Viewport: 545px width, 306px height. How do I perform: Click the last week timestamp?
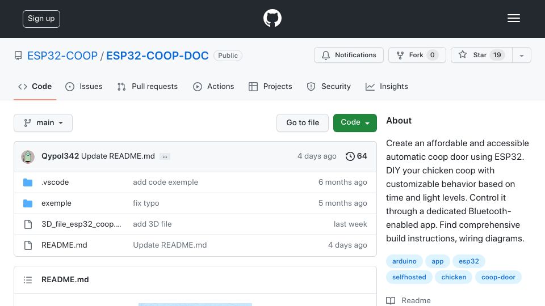point(350,224)
